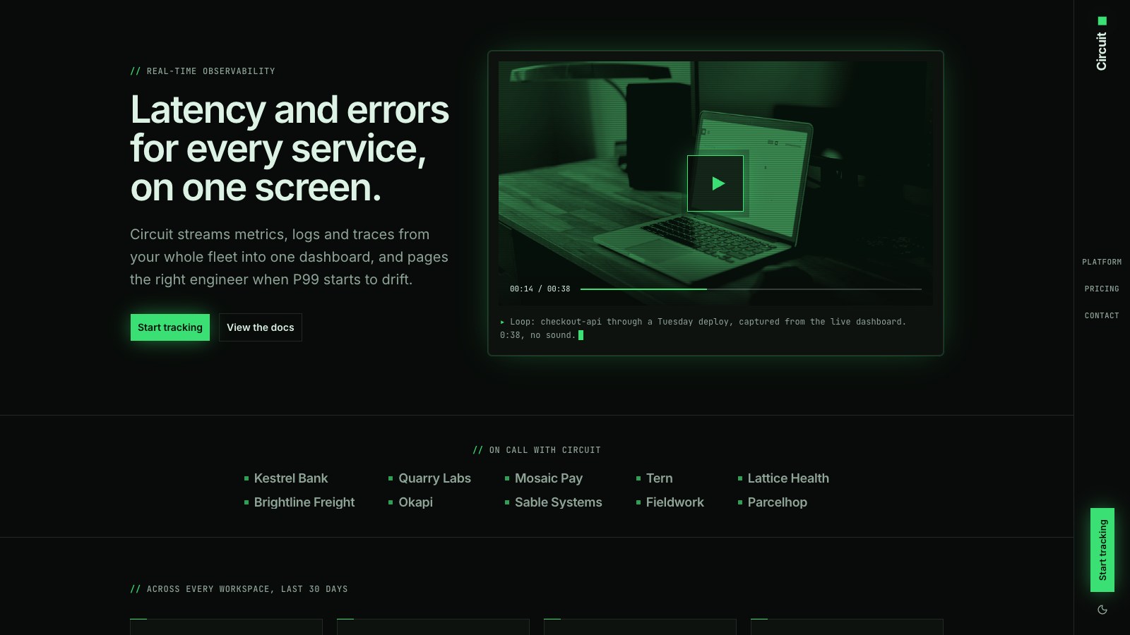1130x635 pixels.
Task: Select the Kestrel Bank customer name
Action: 291,478
